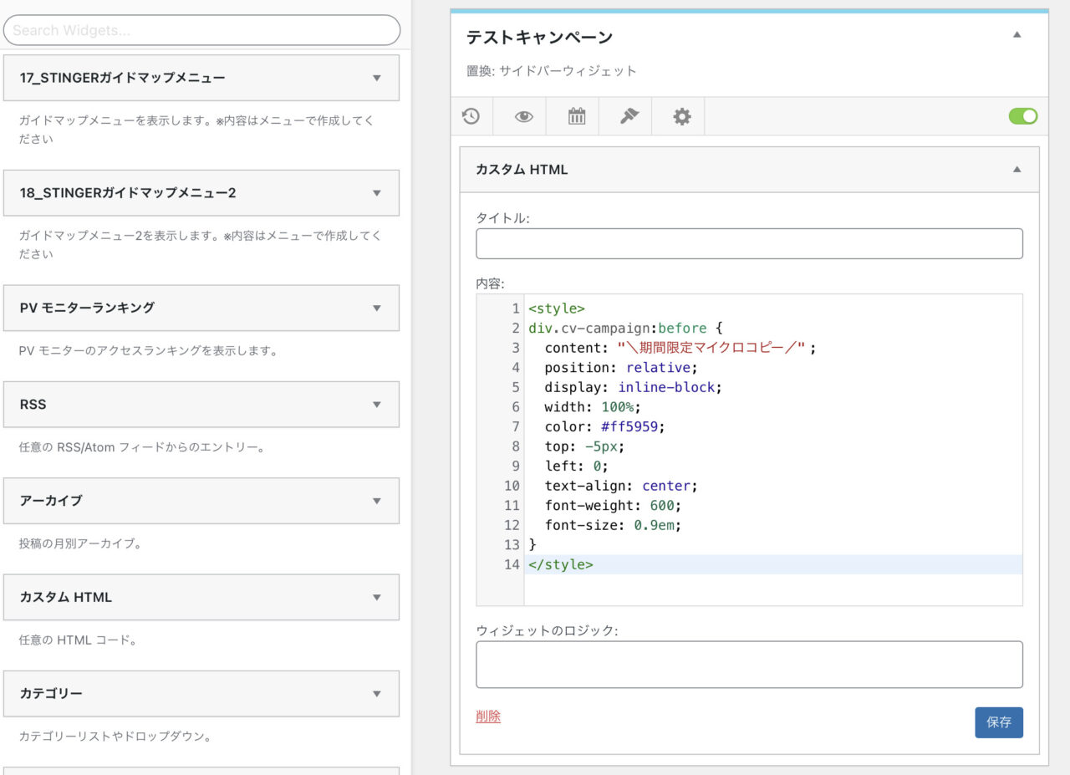Image resolution: width=1070 pixels, height=775 pixels.
Task: Focus the Search Widgets field
Action: (x=201, y=31)
